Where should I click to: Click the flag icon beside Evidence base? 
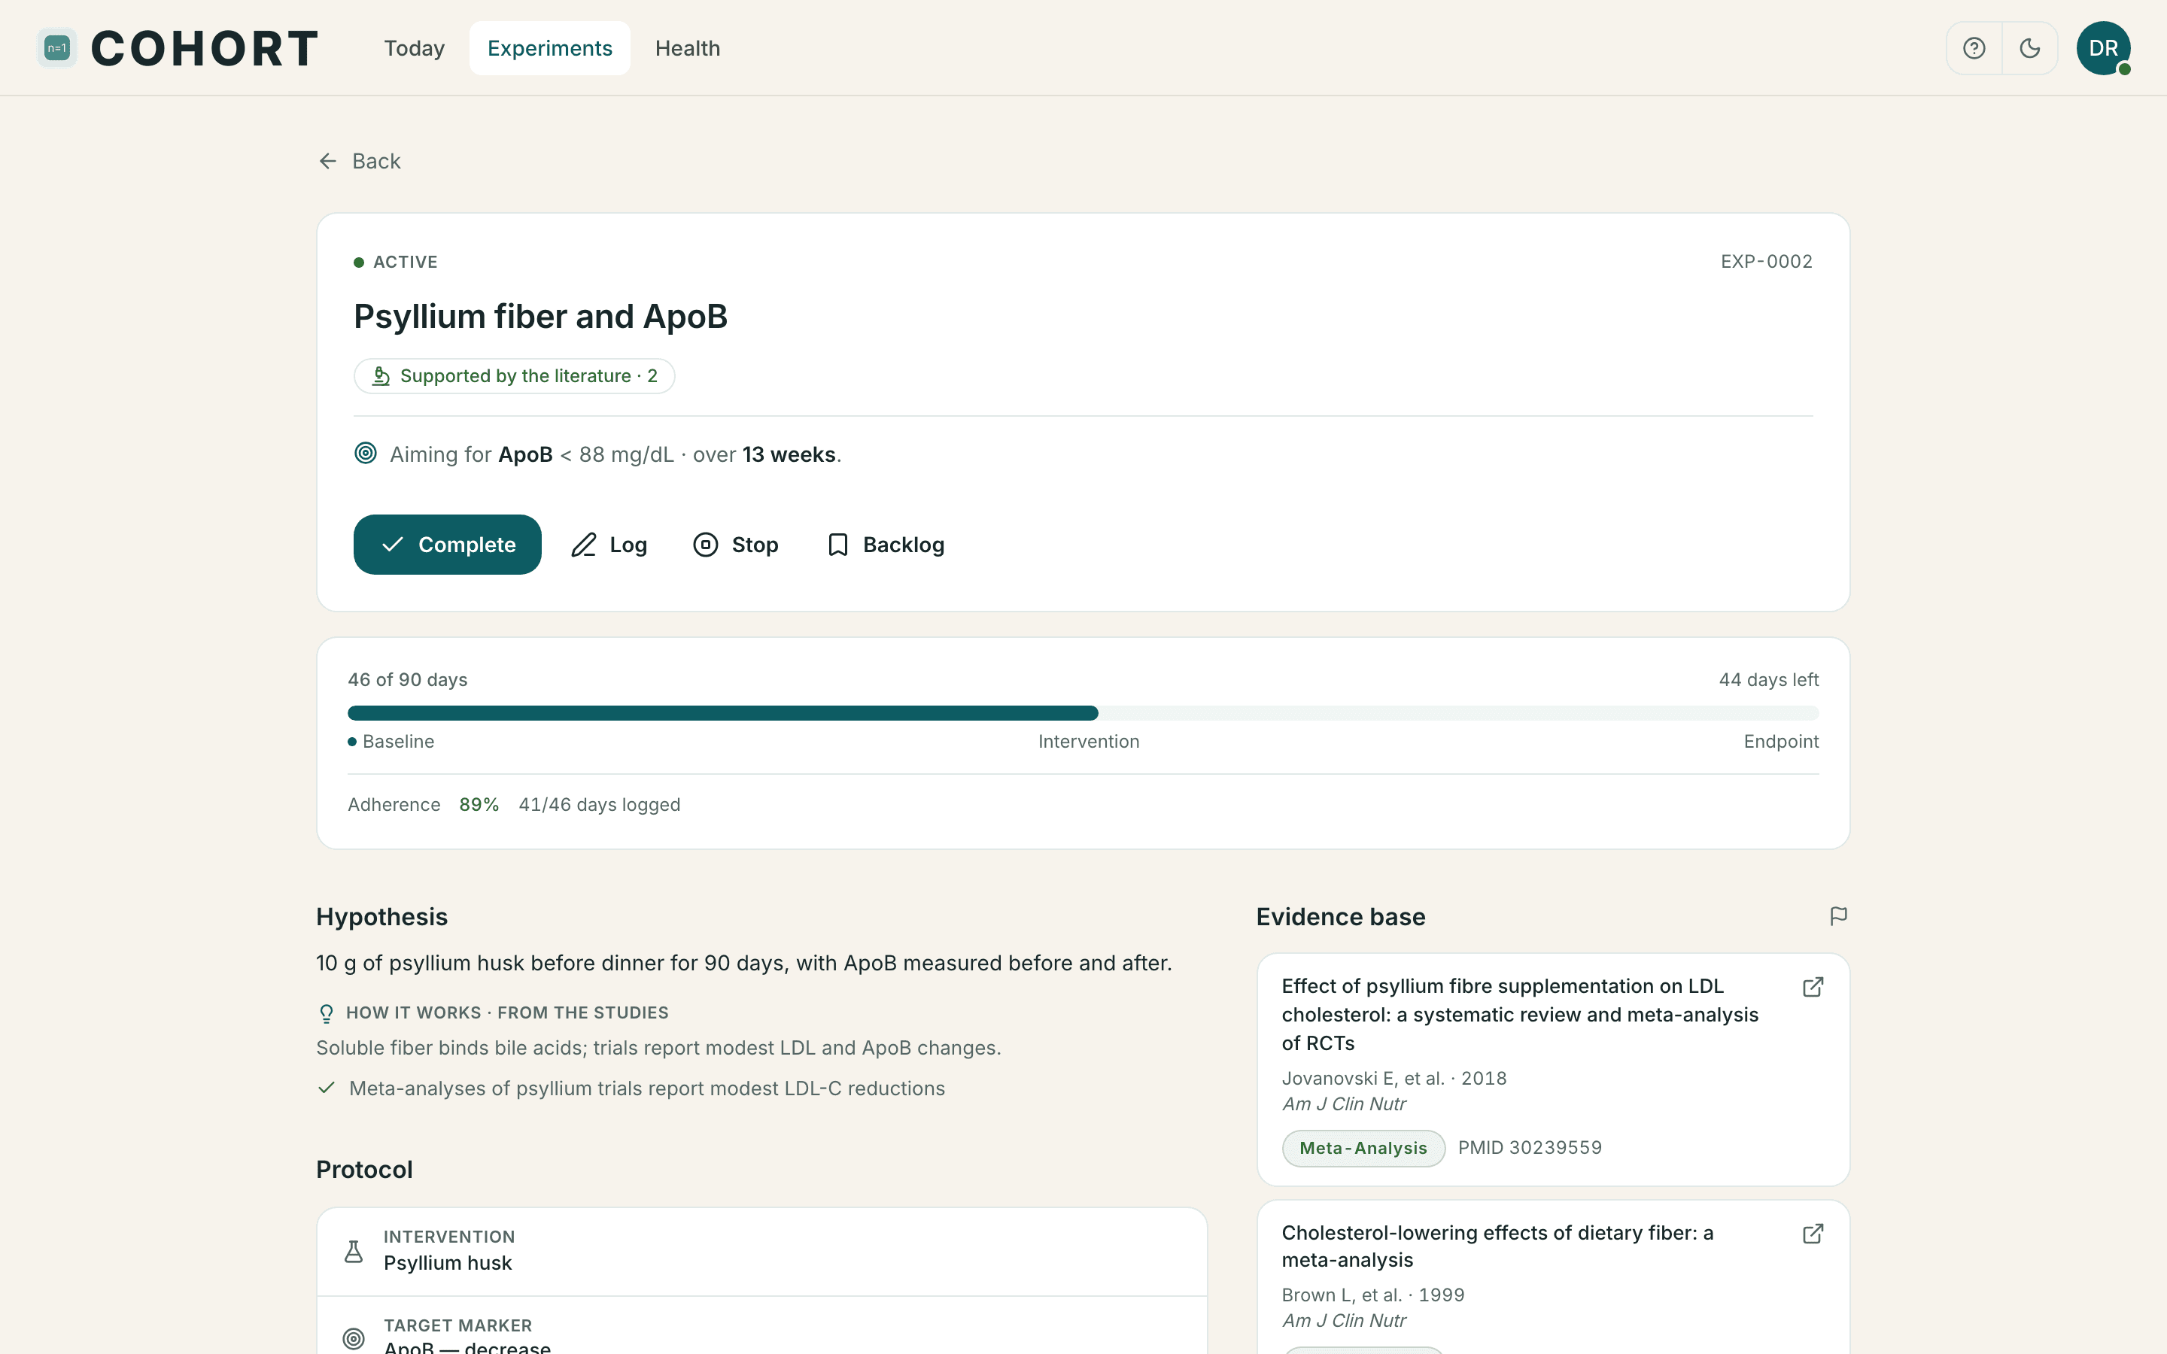pos(1838,916)
